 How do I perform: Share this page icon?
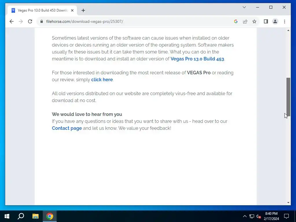pos(245,21)
